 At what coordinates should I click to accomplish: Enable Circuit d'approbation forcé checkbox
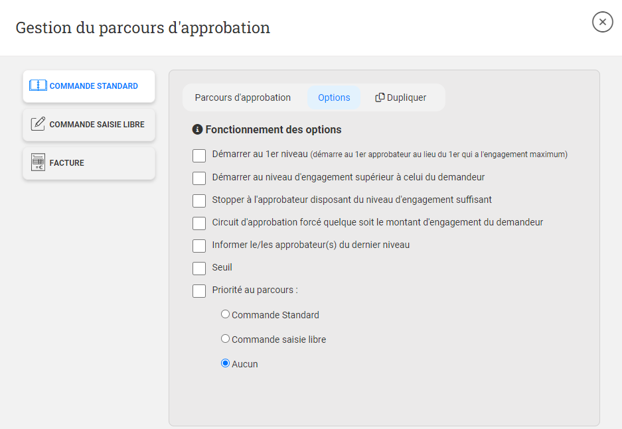(199, 223)
